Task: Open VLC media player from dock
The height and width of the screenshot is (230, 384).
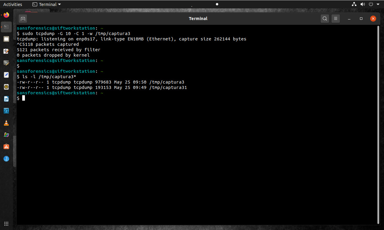Action: coord(6,123)
